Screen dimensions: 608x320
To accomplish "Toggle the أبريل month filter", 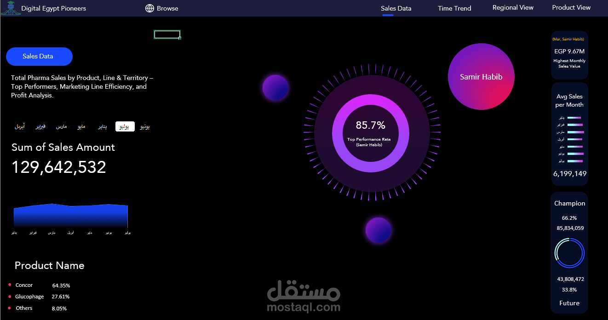I will point(20,126).
